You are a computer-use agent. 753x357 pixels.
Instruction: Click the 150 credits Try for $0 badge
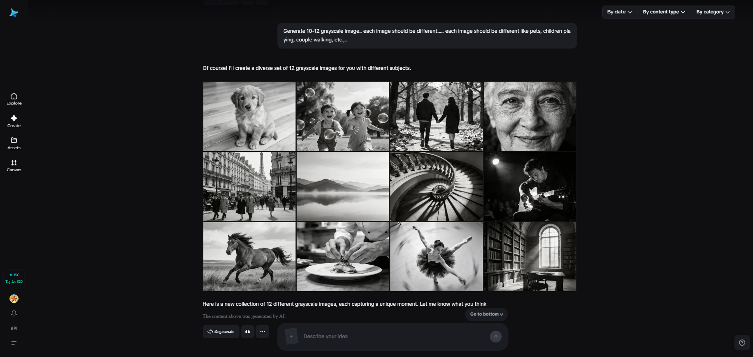[x=14, y=278]
